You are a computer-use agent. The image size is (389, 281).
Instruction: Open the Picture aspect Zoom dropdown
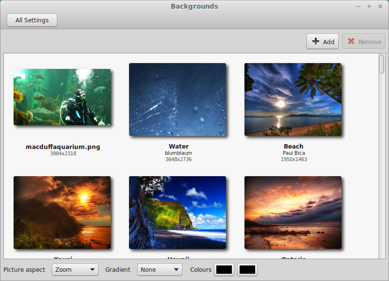(75, 269)
